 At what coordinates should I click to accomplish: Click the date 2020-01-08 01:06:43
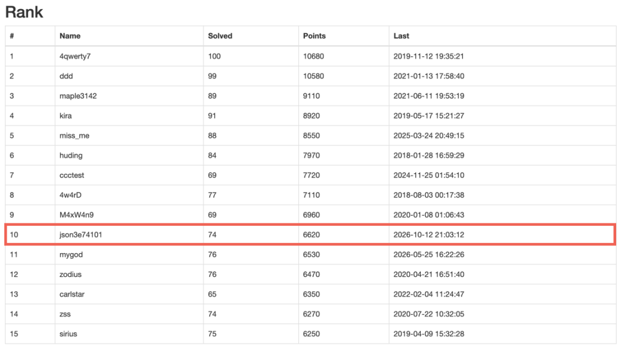click(429, 214)
